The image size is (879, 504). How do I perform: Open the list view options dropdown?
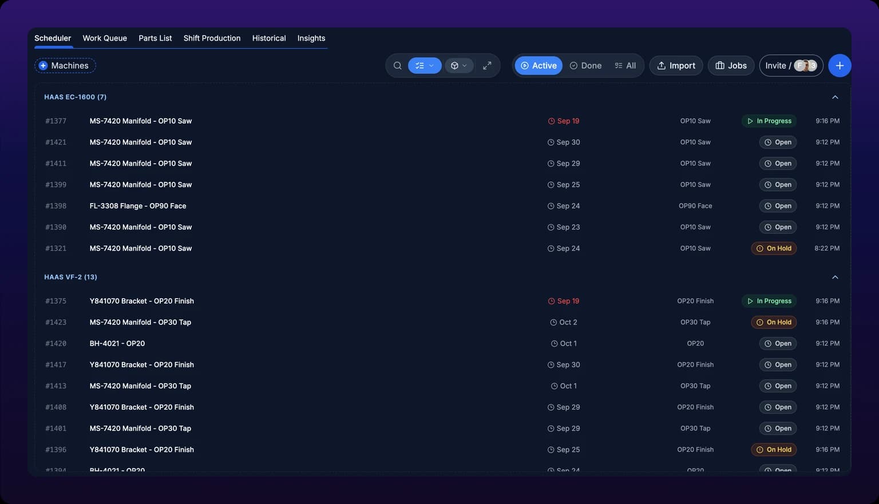click(425, 66)
